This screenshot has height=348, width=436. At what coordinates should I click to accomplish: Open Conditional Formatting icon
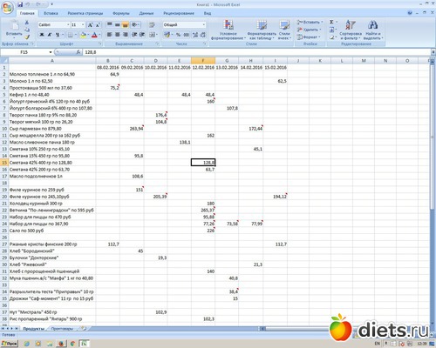(x=228, y=25)
